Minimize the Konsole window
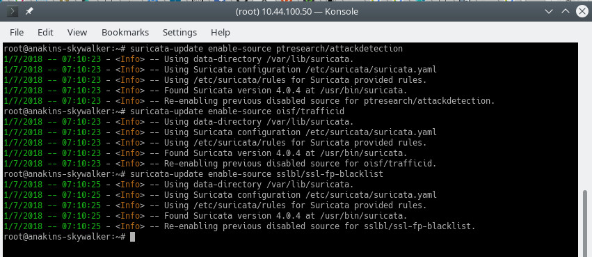This screenshot has width=592, height=257. tap(549, 12)
